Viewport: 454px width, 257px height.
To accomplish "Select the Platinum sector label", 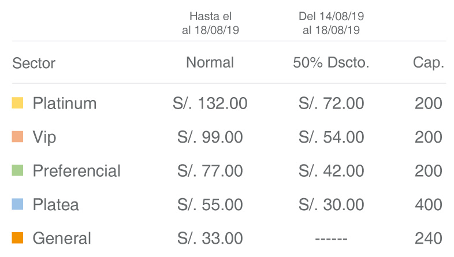I will point(65,103).
